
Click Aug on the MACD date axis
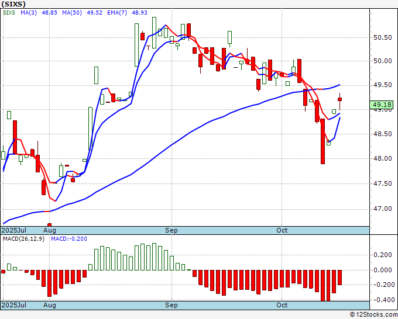pyautogui.click(x=50, y=305)
